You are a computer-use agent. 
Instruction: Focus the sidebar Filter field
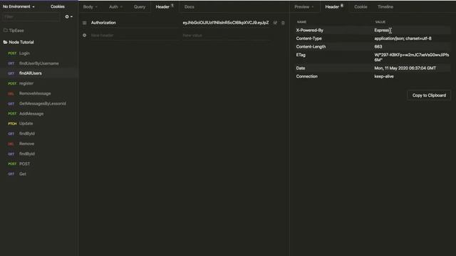(31, 17)
